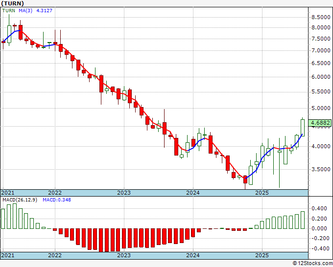Click the latest green candlestick near 4.6882
333x267 pixels.
click(x=303, y=128)
